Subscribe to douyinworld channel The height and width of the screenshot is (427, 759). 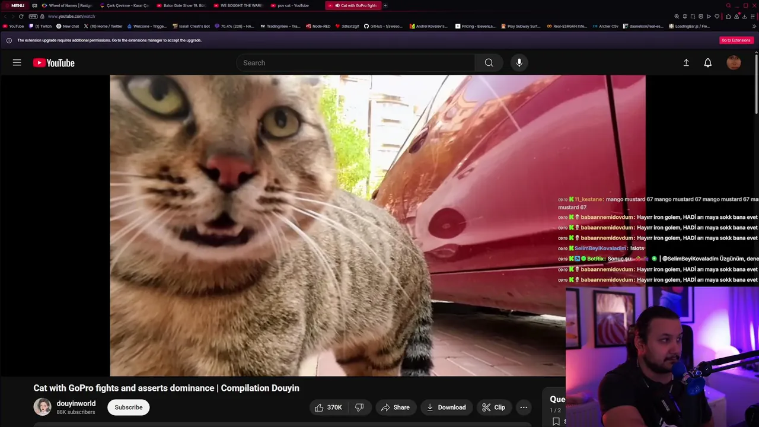[x=129, y=407]
